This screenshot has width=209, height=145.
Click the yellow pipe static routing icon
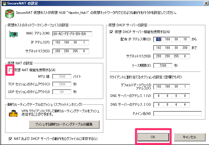(x=13, y=113)
